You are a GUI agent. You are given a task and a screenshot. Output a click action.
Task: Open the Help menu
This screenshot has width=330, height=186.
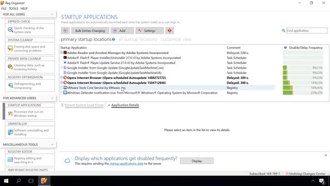[24, 8]
